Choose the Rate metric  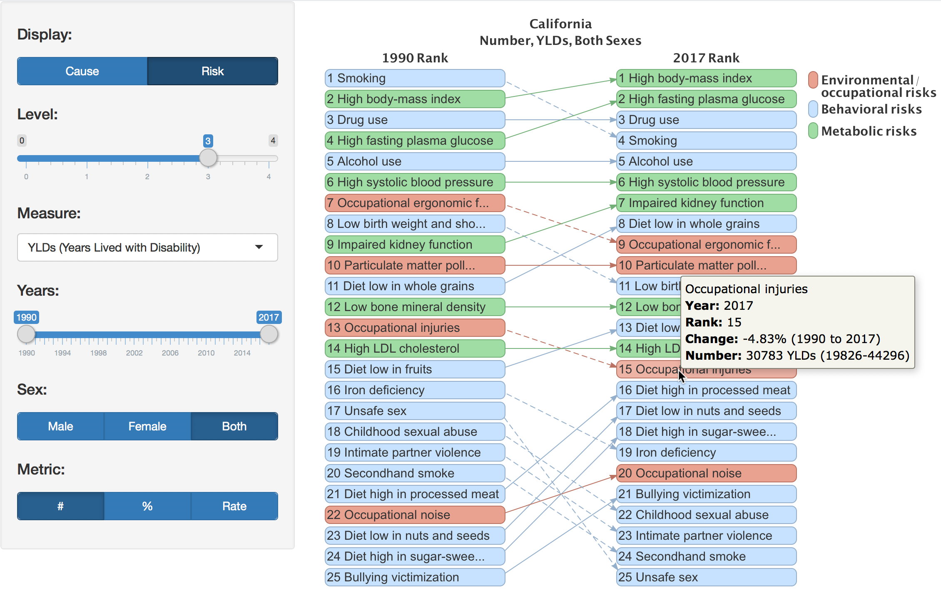234,506
